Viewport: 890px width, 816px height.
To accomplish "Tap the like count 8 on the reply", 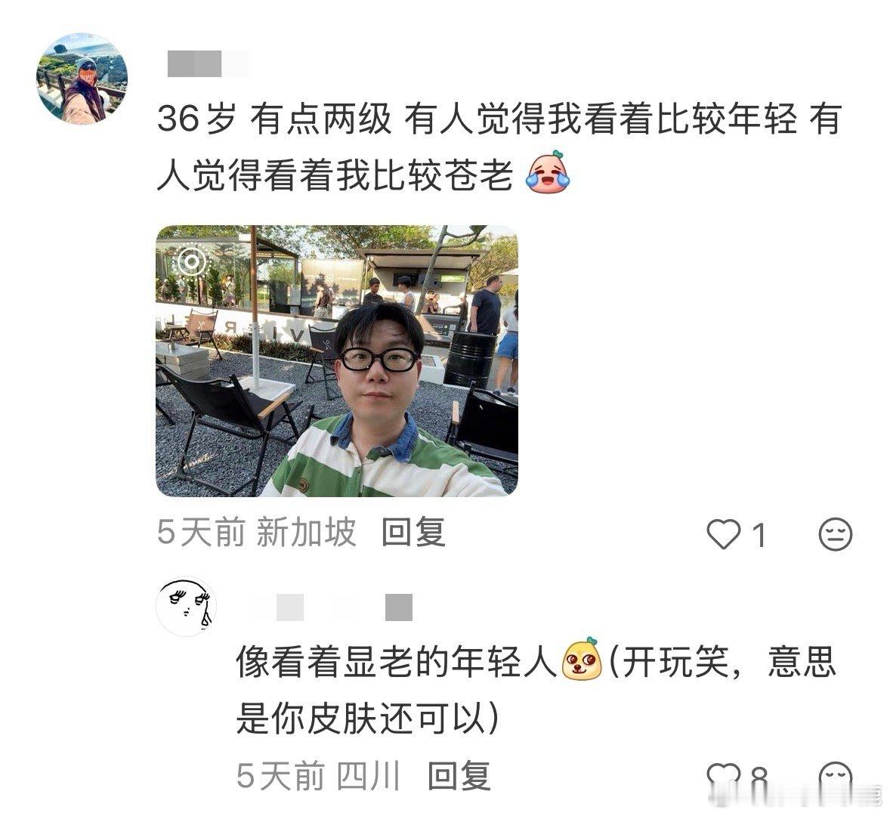I will tap(759, 776).
